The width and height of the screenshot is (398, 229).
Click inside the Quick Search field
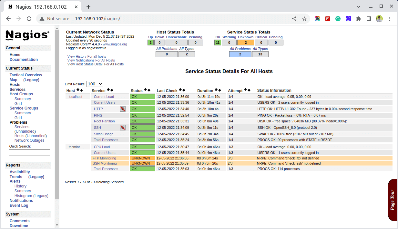coord(29,152)
